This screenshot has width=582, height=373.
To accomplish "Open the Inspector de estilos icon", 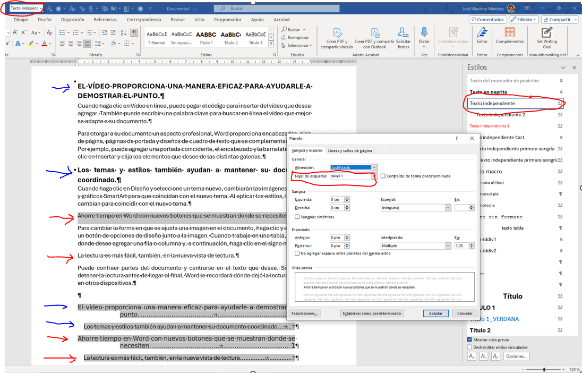I will pos(482,356).
